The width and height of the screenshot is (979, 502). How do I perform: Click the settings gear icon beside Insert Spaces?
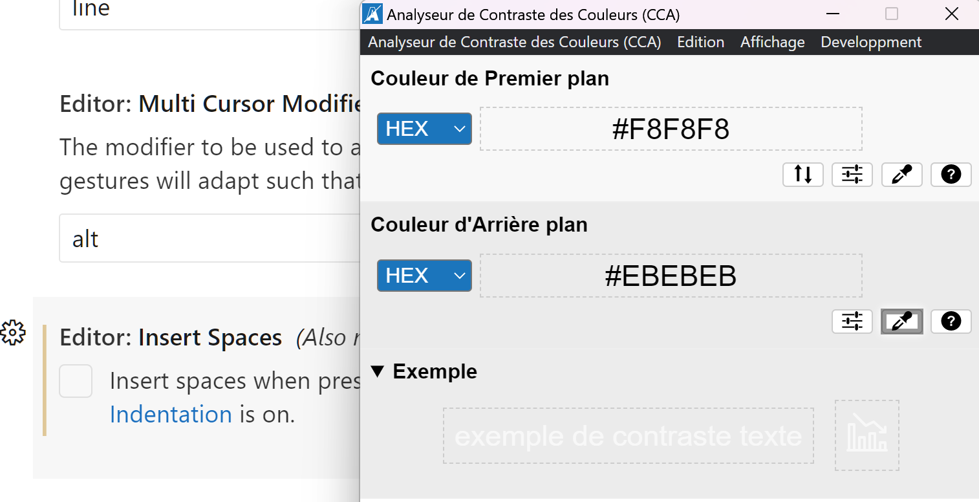pos(14,333)
